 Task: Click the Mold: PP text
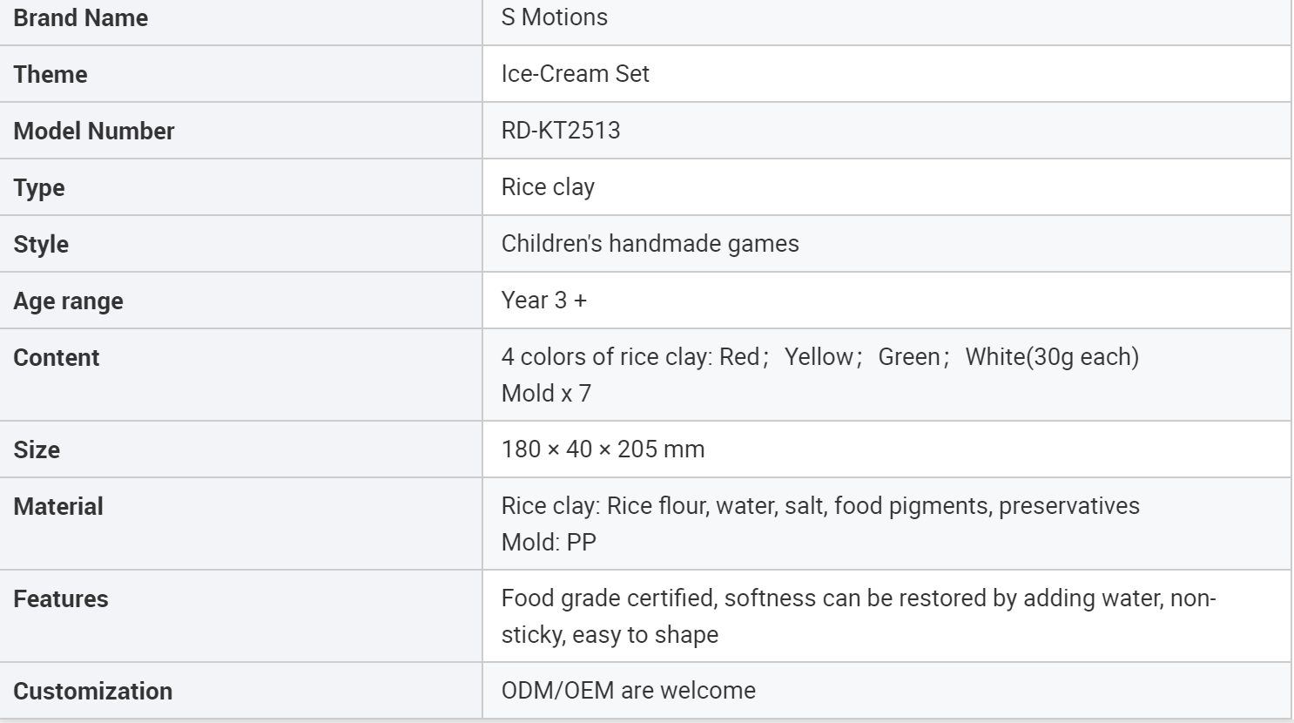tap(549, 543)
